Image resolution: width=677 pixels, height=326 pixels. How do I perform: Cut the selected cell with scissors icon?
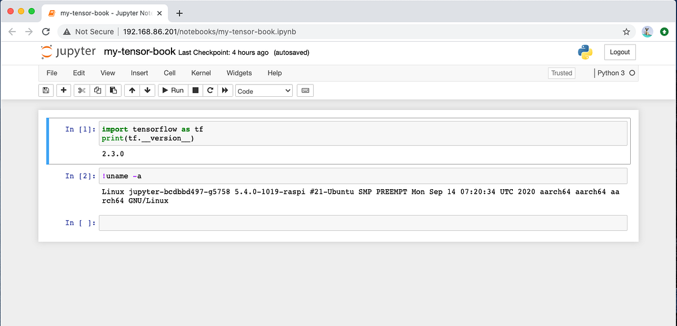[82, 90]
